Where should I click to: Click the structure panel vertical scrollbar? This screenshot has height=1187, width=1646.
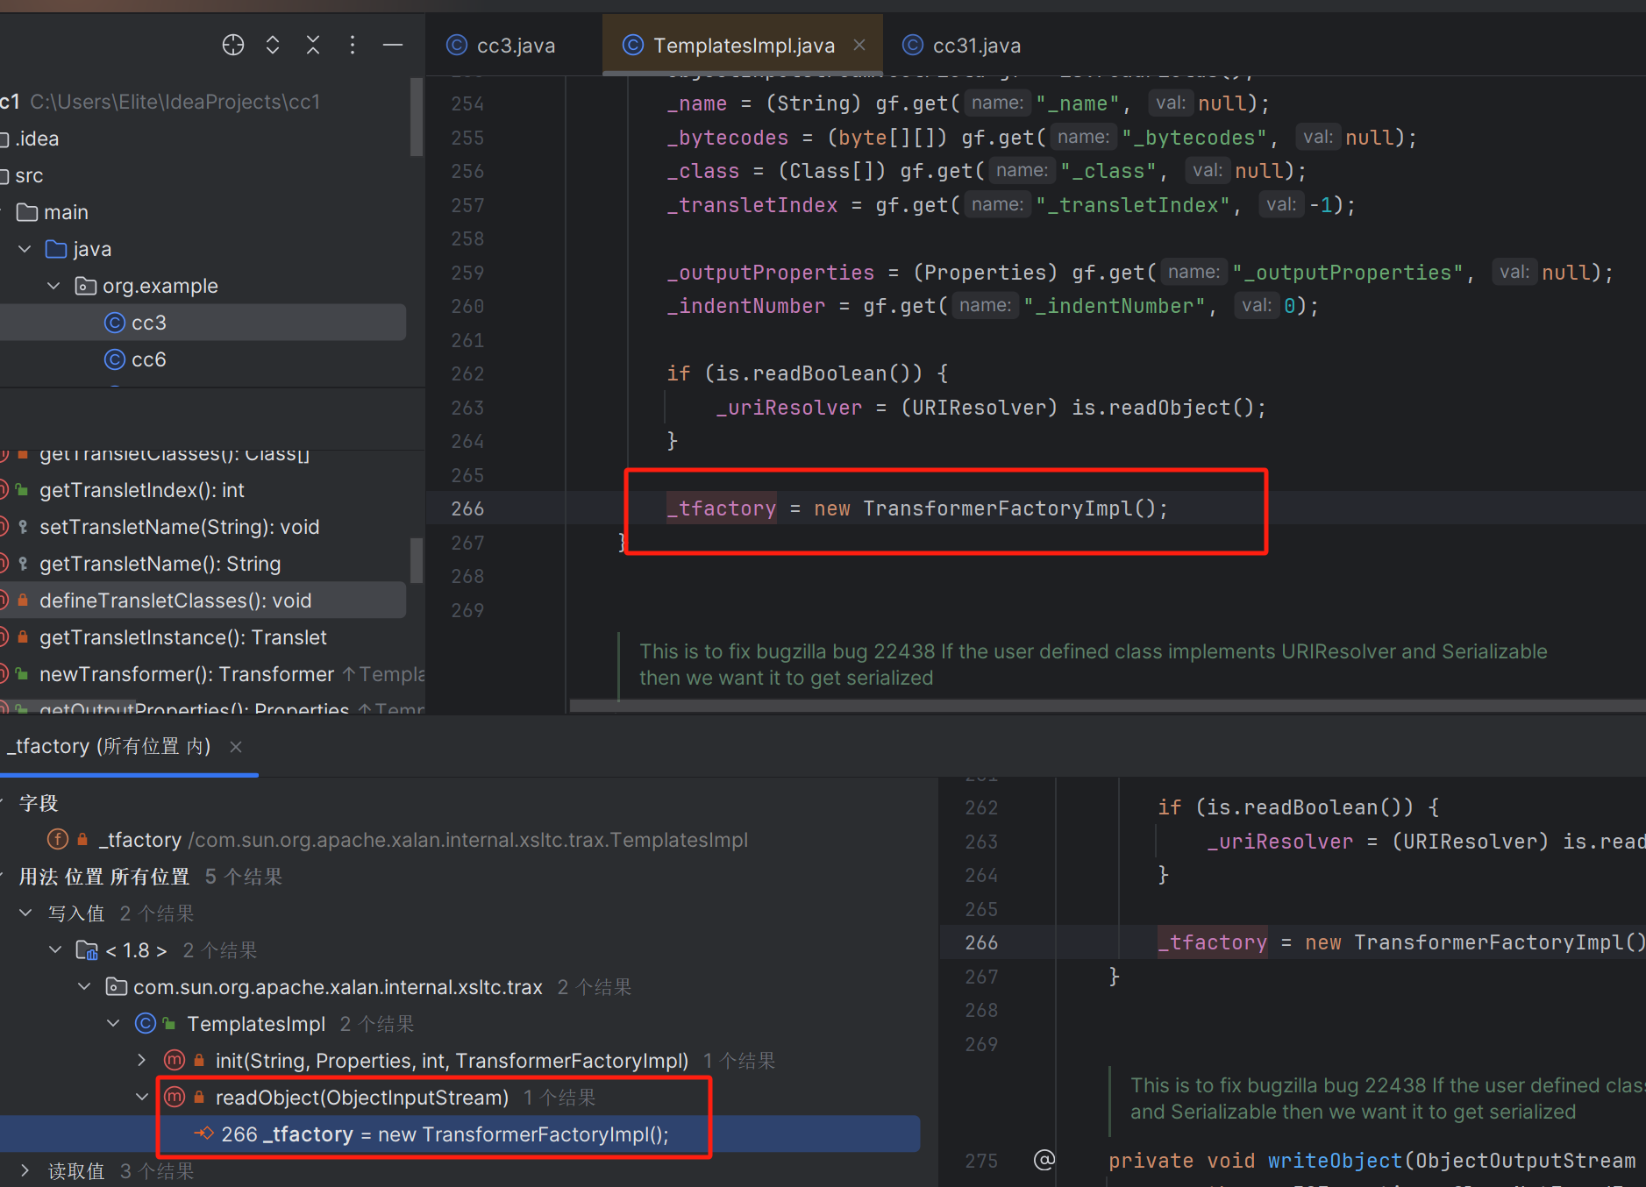coord(417,560)
